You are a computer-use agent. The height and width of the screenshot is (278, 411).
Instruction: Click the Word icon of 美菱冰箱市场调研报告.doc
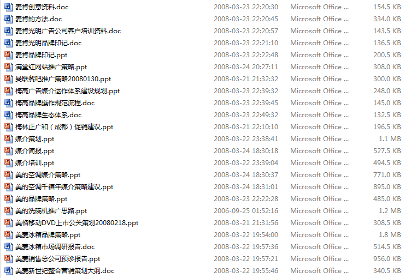tap(8, 246)
